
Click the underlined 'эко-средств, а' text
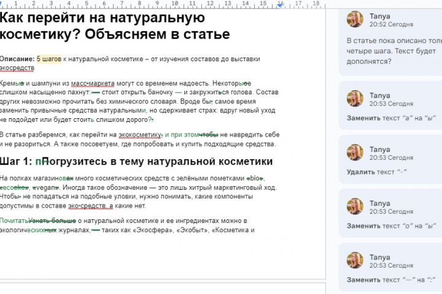coord(90,206)
